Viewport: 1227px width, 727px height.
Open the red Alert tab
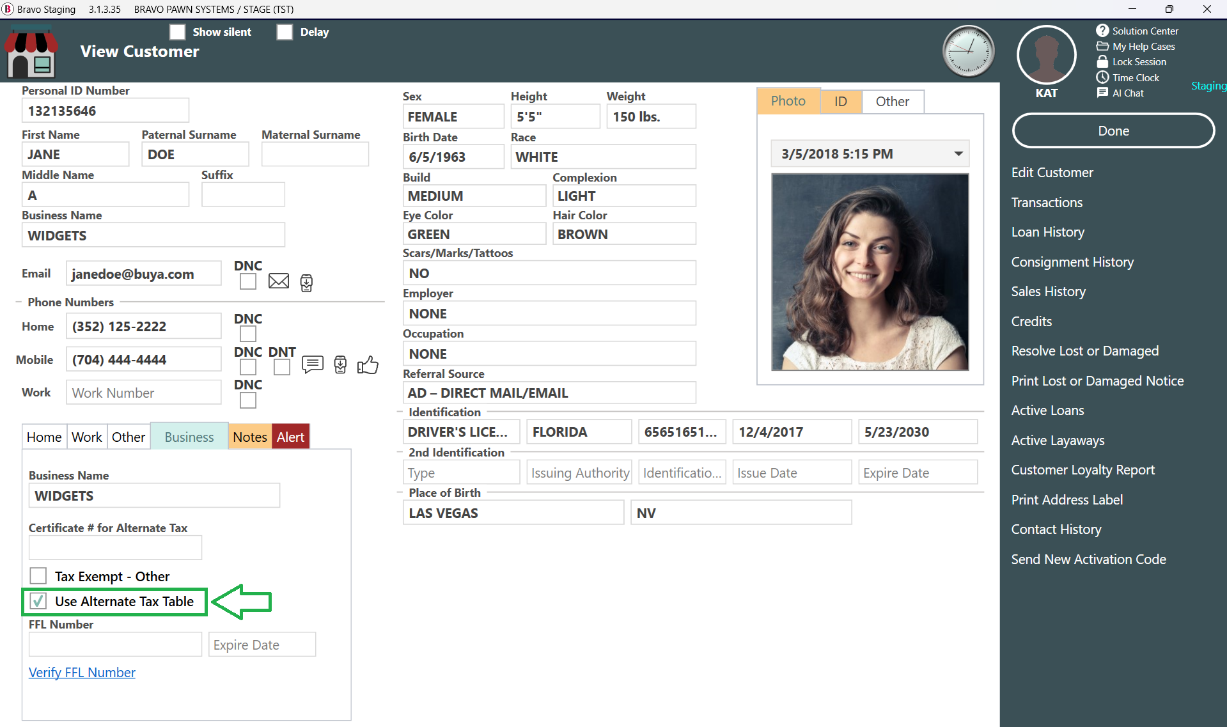(290, 437)
